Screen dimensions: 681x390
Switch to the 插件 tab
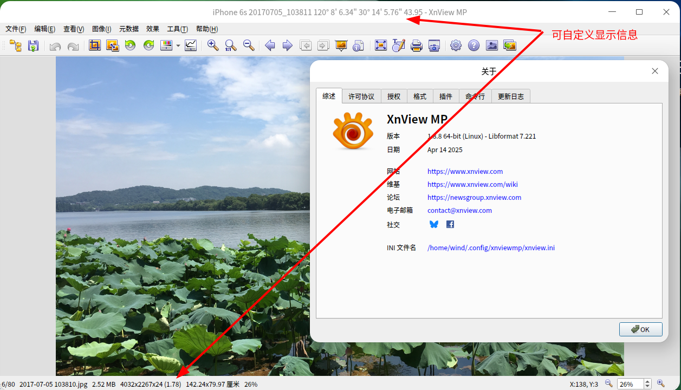pos(446,96)
